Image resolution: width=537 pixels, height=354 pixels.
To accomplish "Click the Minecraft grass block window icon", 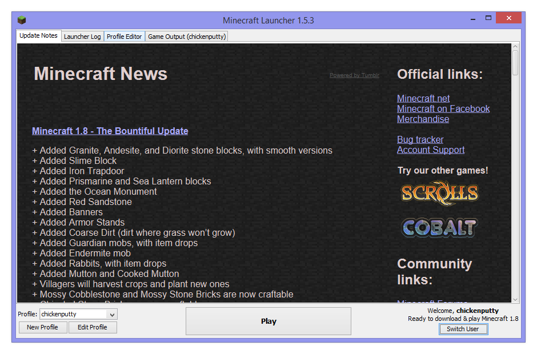I will 22,20.
